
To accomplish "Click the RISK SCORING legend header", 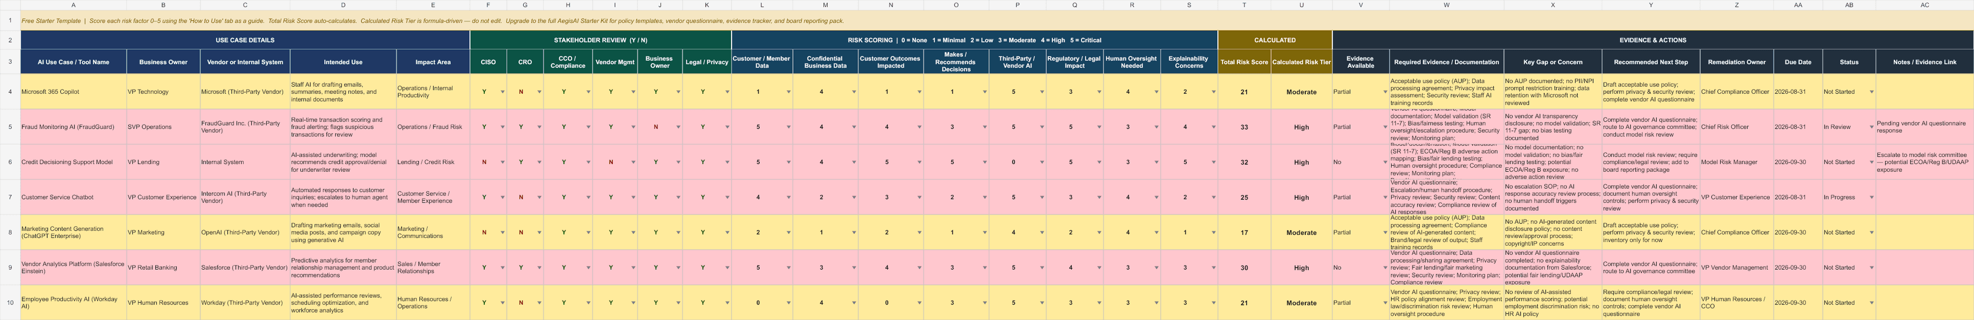I will click(975, 39).
